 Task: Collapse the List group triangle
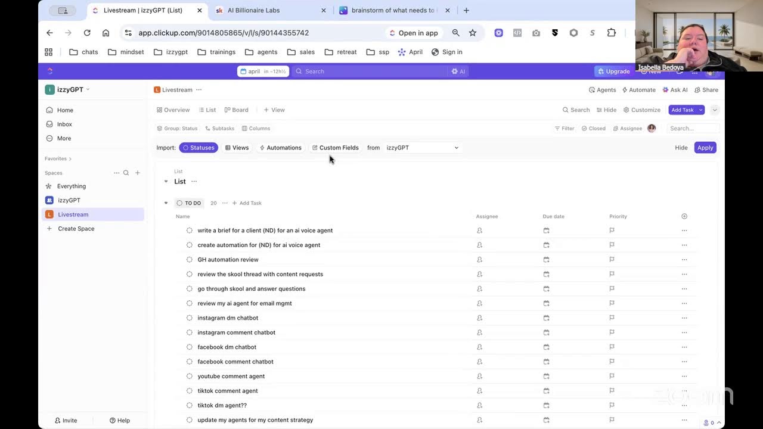point(166,182)
